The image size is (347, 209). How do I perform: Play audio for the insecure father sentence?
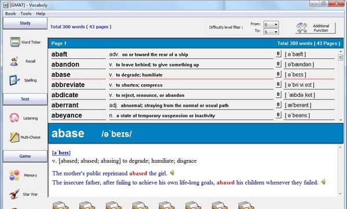[323, 182]
